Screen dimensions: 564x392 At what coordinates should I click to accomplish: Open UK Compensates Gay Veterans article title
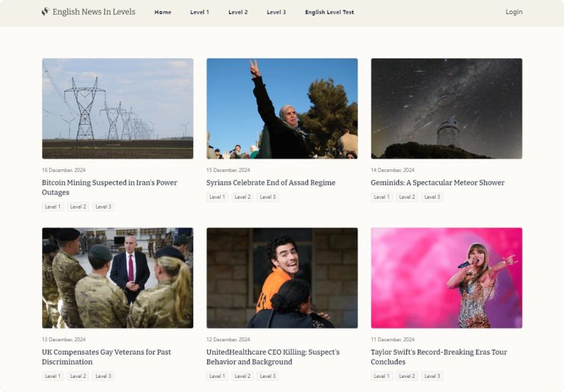coord(106,357)
